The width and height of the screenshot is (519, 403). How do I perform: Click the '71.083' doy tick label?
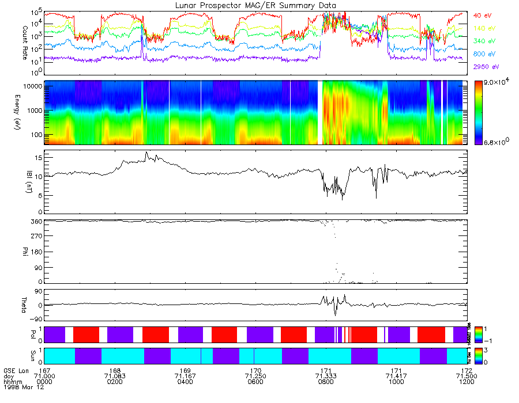click(115, 377)
